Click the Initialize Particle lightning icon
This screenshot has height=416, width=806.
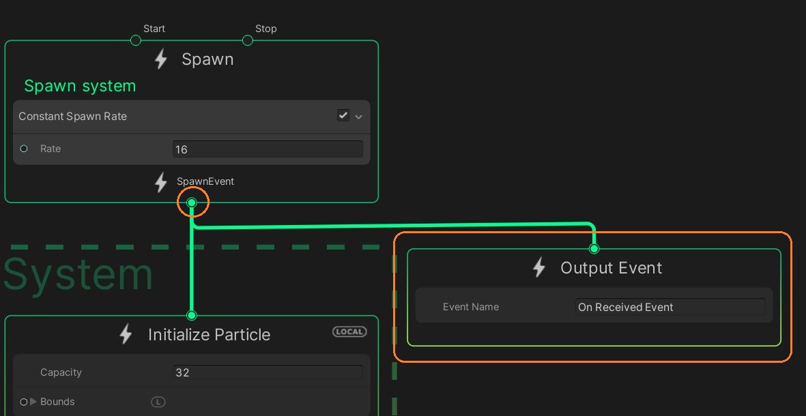coord(126,334)
